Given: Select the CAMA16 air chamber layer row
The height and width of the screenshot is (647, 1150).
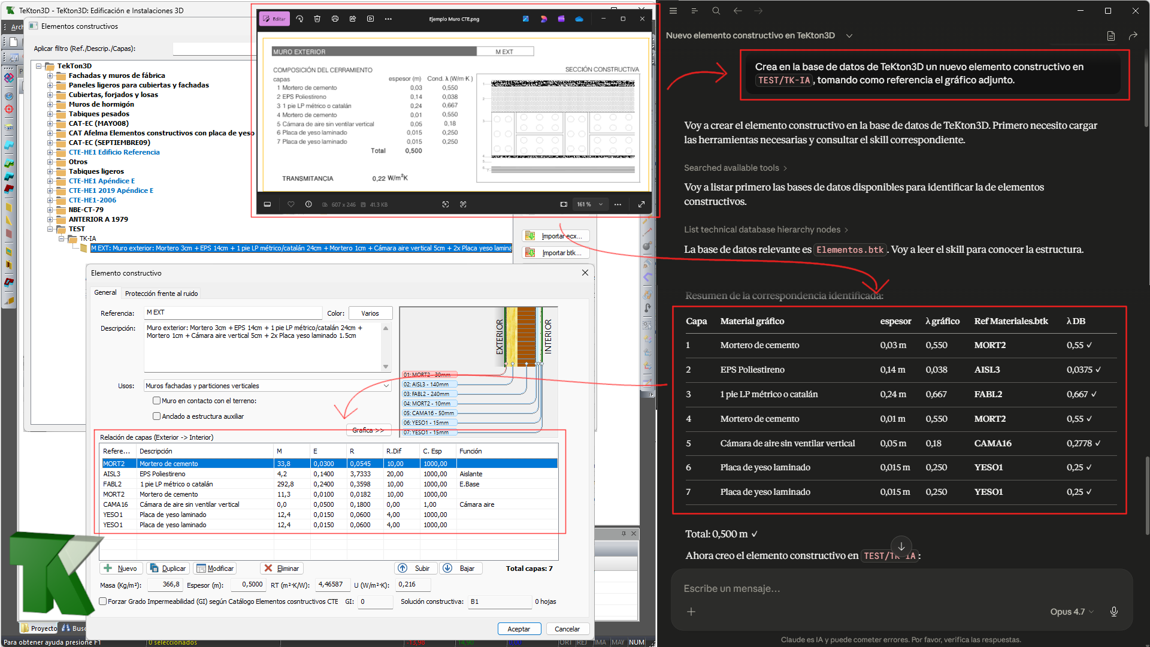Looking at the screenshot, I should 329,504.
